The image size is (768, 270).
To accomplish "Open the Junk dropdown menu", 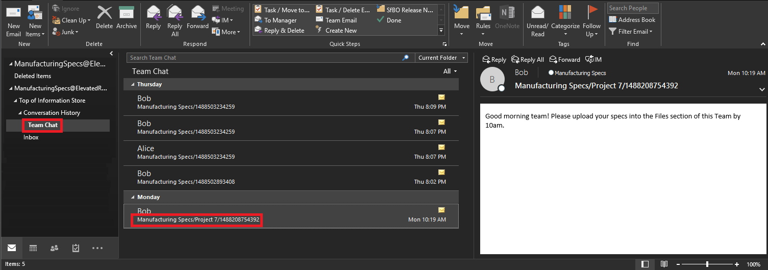I will click(x=66, y=32).
